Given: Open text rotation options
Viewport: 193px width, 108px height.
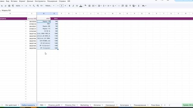Looking at the screenshot, I should click(114, 6).
